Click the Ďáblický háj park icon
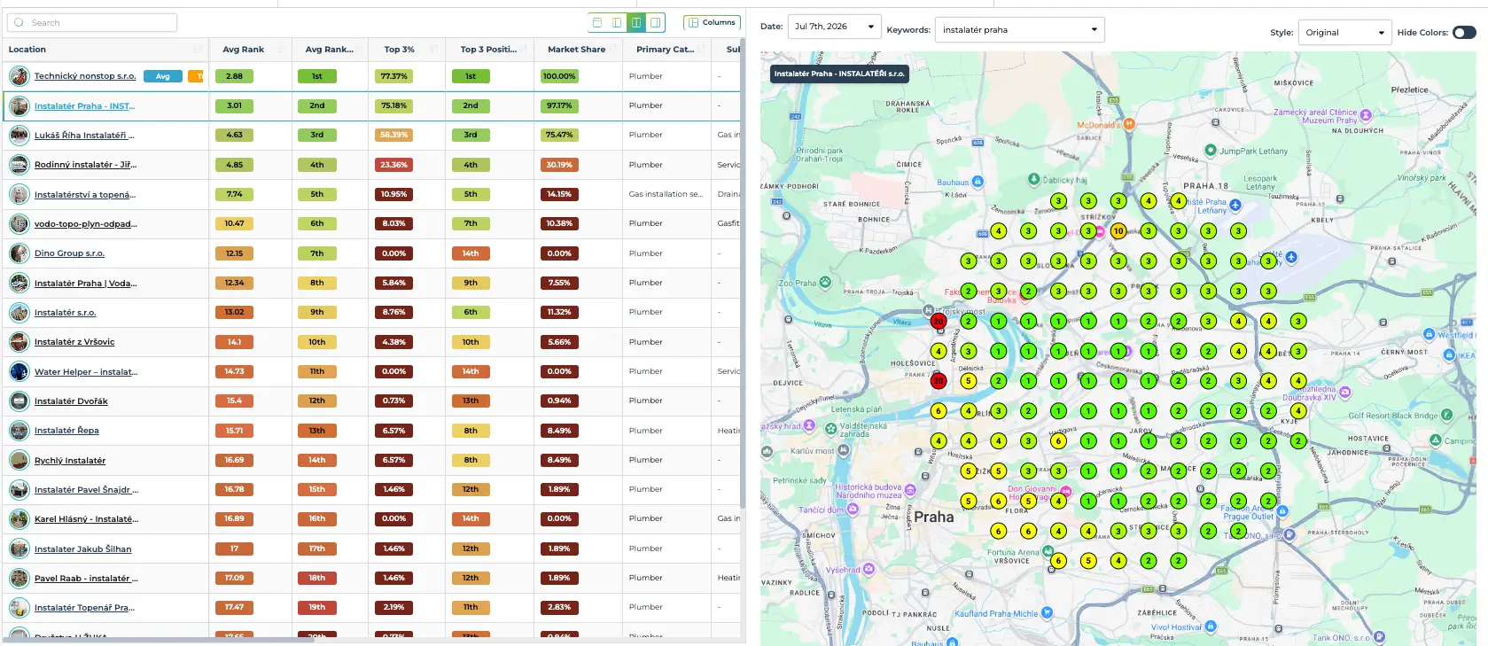 click(1033, 179)
